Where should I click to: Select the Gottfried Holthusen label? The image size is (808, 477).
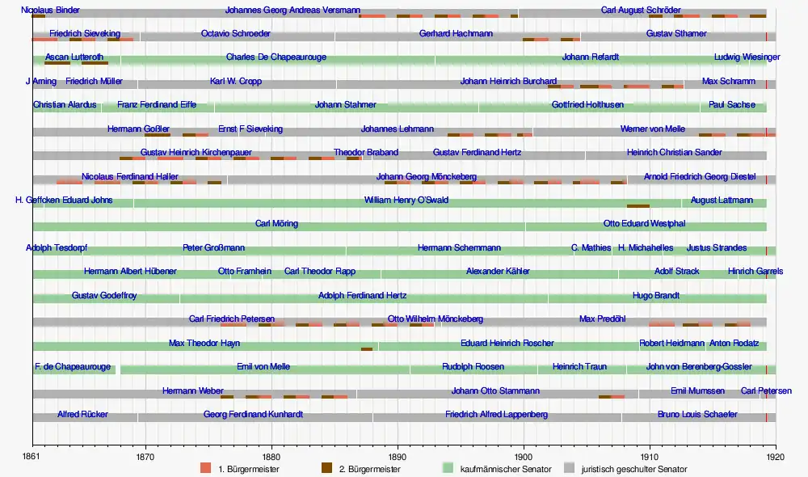(x=587, y=105)
